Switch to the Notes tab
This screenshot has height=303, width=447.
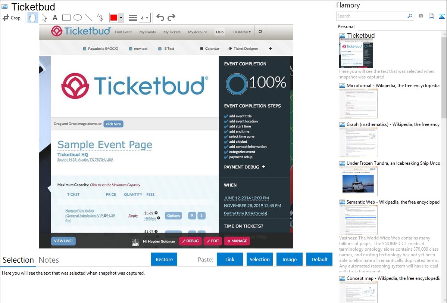(49, 260)
